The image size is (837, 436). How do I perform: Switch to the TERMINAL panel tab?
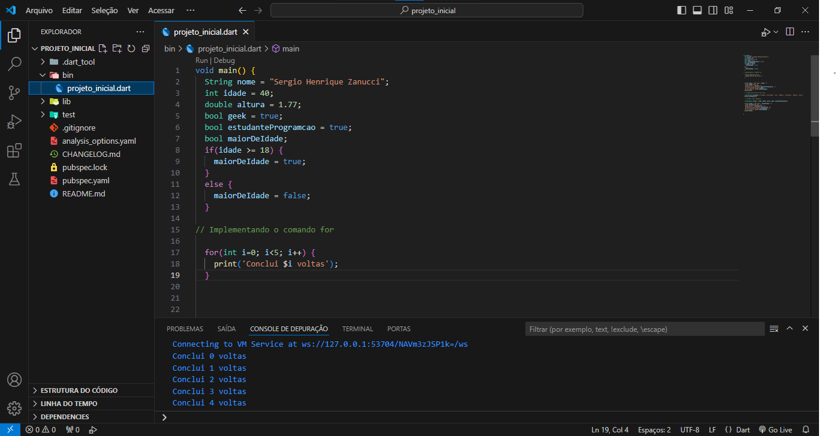(x=357, y=329)
